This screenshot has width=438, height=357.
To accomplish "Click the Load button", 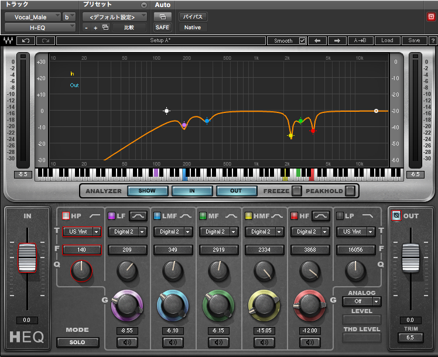I will pyautogui.click(x=387, y=41).
